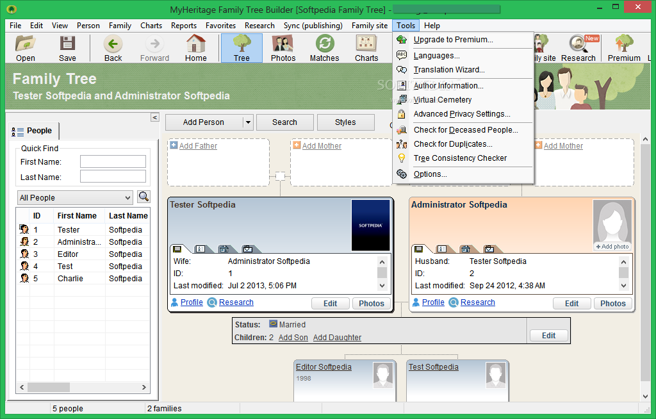Select fourth tab icon on Administrator card
The height and width of the screenshot is (419, 656).
tap(489, 249)
